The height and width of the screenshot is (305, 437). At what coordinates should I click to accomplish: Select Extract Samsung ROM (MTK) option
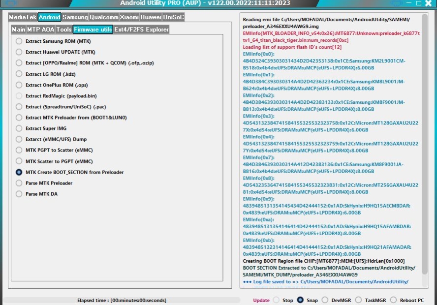point(19,41)
